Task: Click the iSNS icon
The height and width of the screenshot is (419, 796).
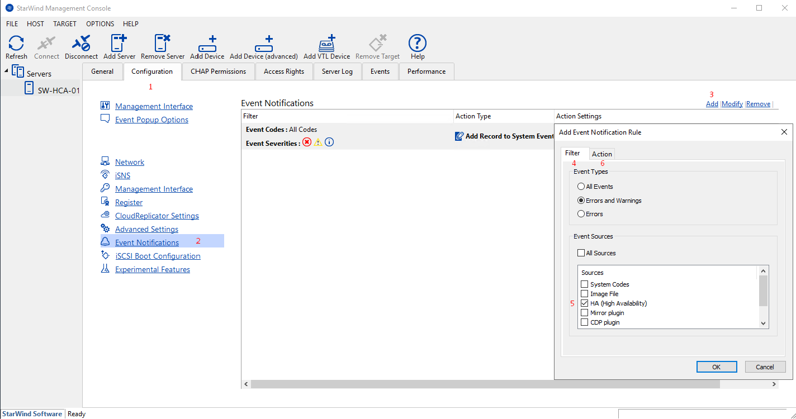Action: click(x=105, y=175)
